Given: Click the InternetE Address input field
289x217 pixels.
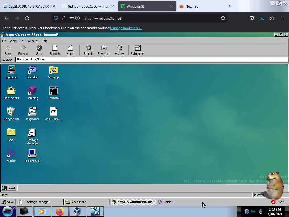Looking at the screenshot, I should pos(151,59).
